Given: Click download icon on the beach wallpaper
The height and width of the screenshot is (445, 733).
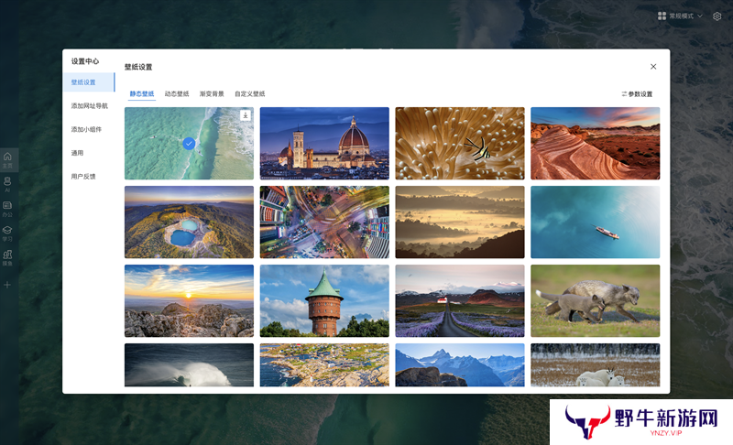Looking at the screenshot, I should [245, 115].
